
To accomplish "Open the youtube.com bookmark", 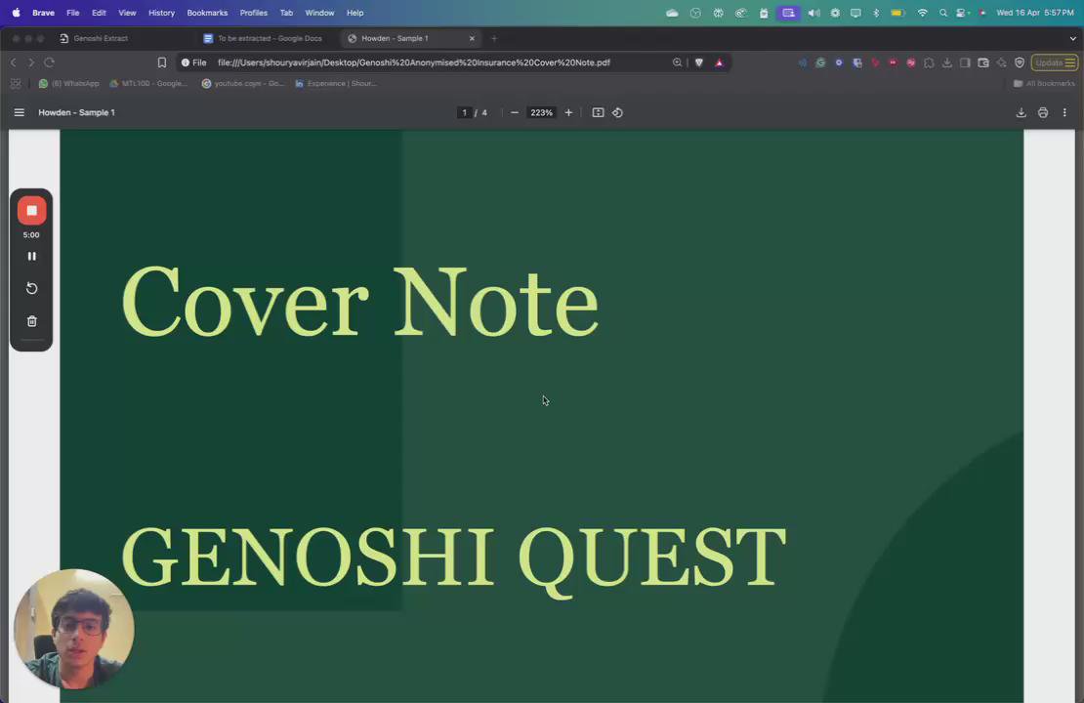I will (x=242, y=83).
